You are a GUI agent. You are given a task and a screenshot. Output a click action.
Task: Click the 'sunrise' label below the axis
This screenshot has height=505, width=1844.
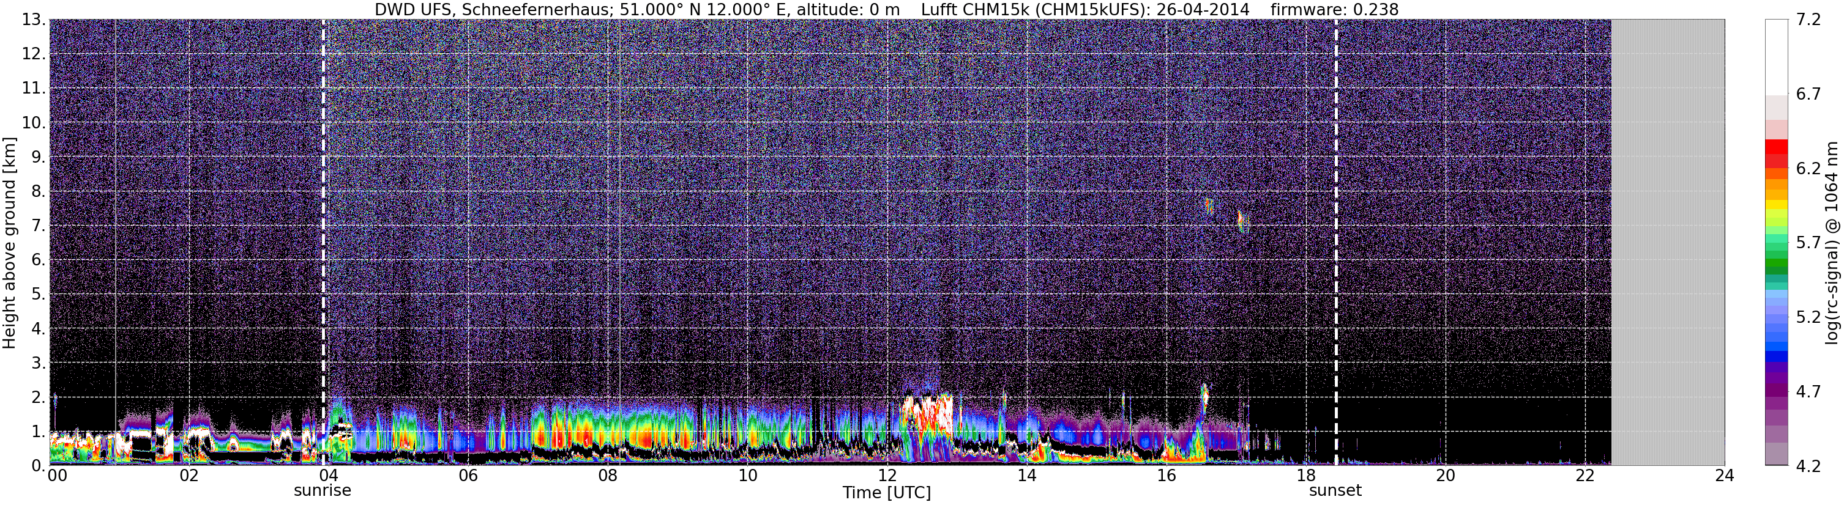(322, 491)
